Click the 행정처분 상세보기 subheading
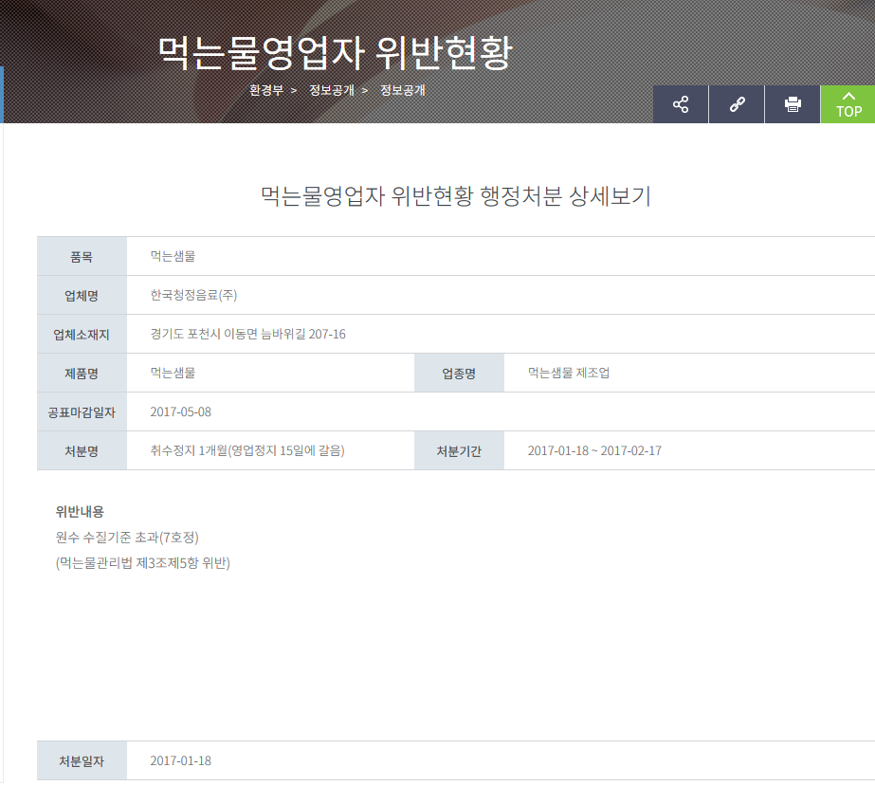The width and height of the screenshot is (875, 786). point(455,196)
